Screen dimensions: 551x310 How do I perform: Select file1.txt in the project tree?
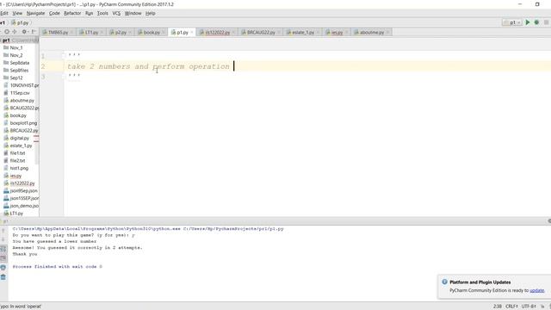(x=17, y=153)
